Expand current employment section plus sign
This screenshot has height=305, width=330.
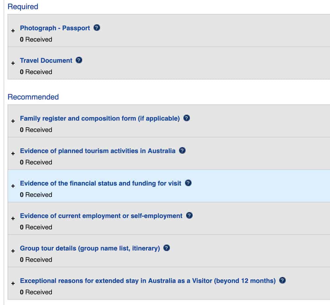(13, 218)
